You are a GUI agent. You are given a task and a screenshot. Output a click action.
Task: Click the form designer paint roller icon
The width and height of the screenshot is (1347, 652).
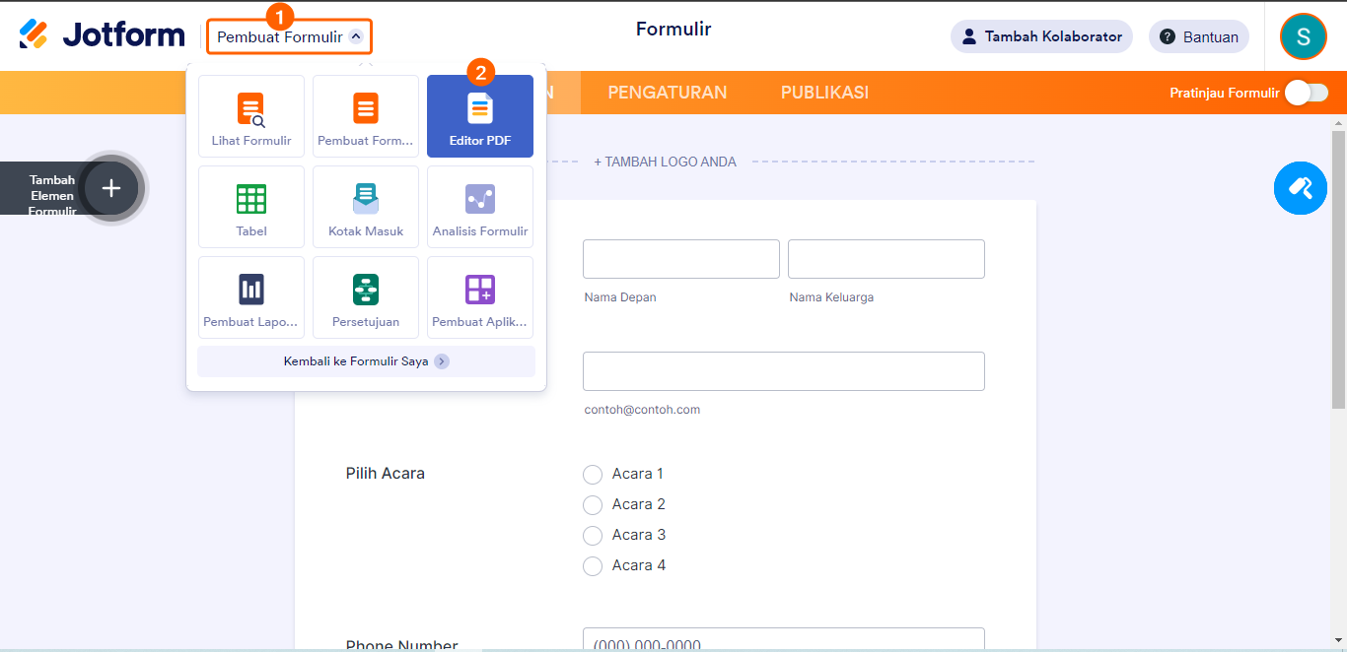tap(1300, 188)
